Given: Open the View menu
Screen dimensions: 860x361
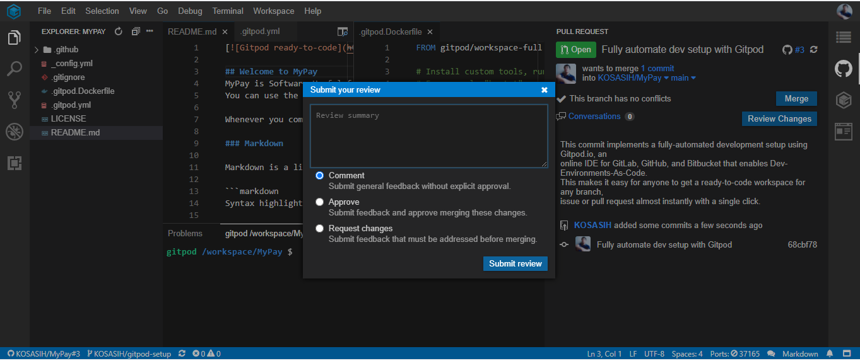Looking at the screenshot, I should [x=138, y=11].
